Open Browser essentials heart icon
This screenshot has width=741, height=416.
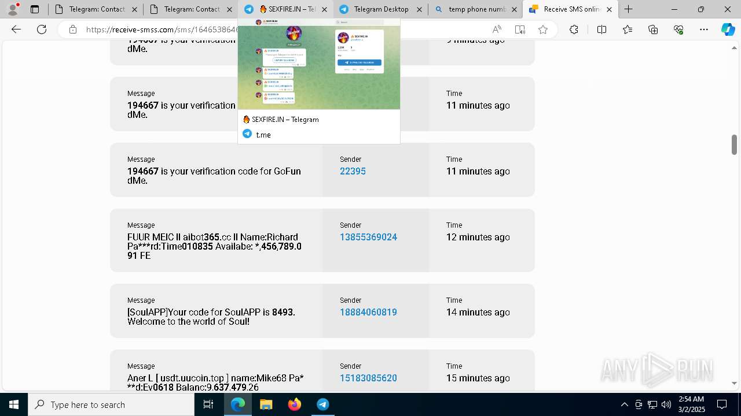click(x=678, y=29)
